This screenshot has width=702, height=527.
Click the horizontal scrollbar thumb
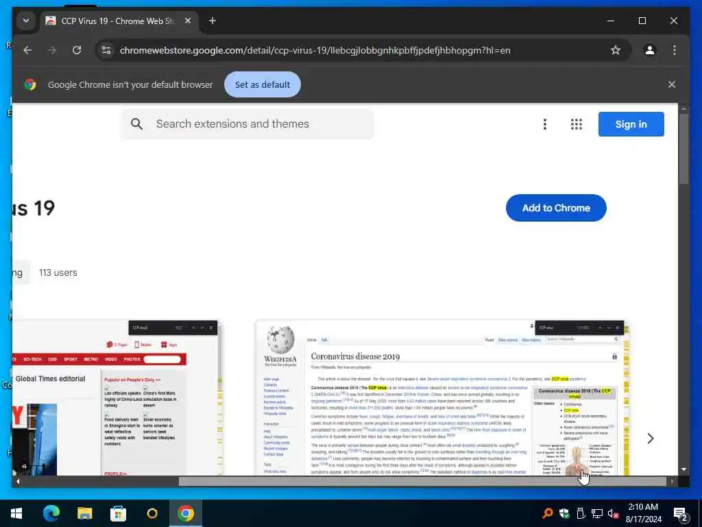[x=422, y=481]
